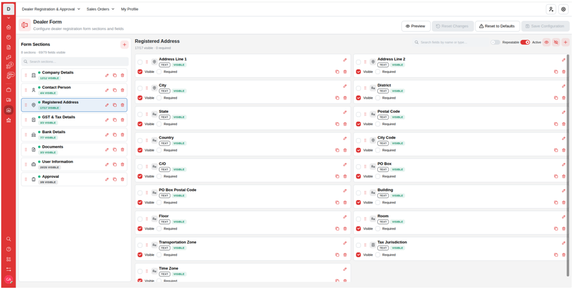Viewport: 573px width, 289px height.
Task: Duplicate the Tax Jurisdiction field
Action: tap(556, 255)
